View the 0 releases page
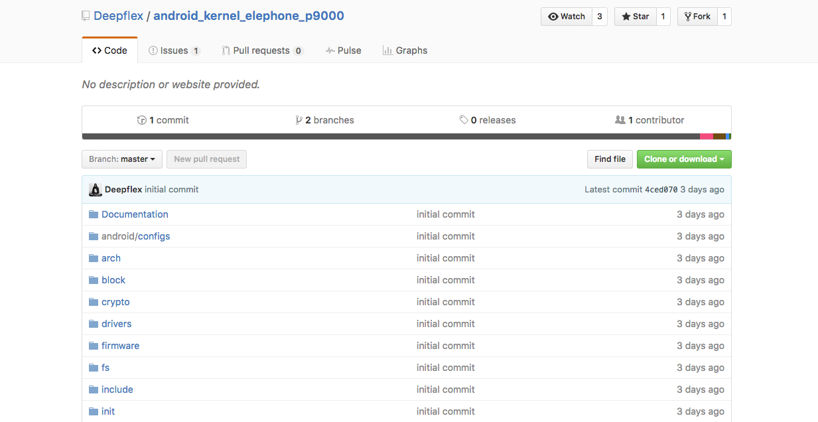818x422 pixels. point(488,120)
